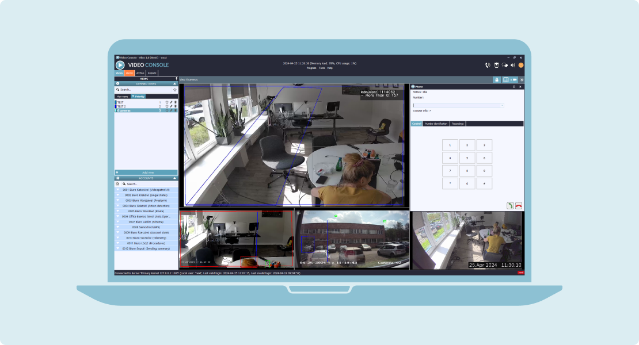
Task: Open the phone Number dropdown
Action: [502, 105]
